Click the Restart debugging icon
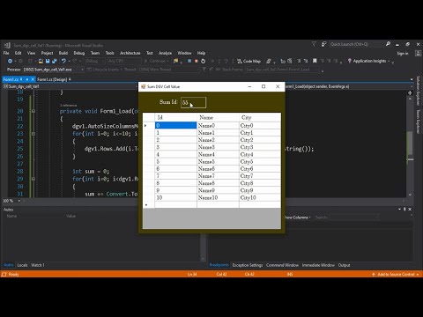423x317 pixels. point(203,61)
